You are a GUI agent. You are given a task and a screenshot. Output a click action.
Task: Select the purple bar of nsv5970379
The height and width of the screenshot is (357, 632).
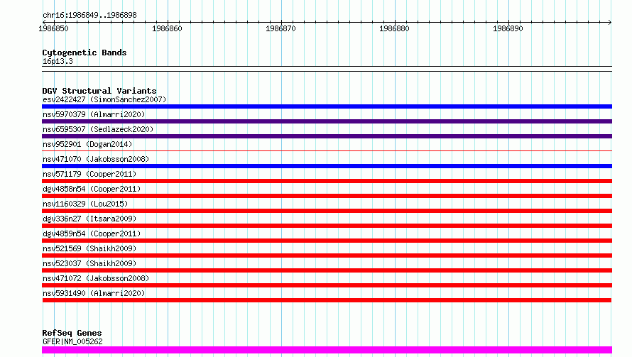click(327, 121)
